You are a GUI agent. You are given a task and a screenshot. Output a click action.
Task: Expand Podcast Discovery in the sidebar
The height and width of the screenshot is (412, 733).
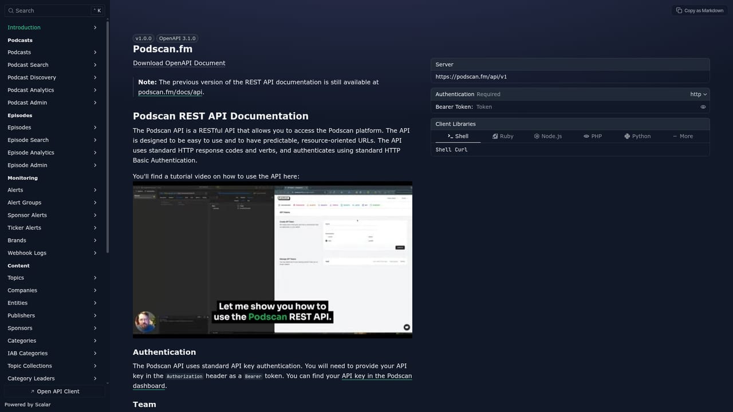point(95,78)
